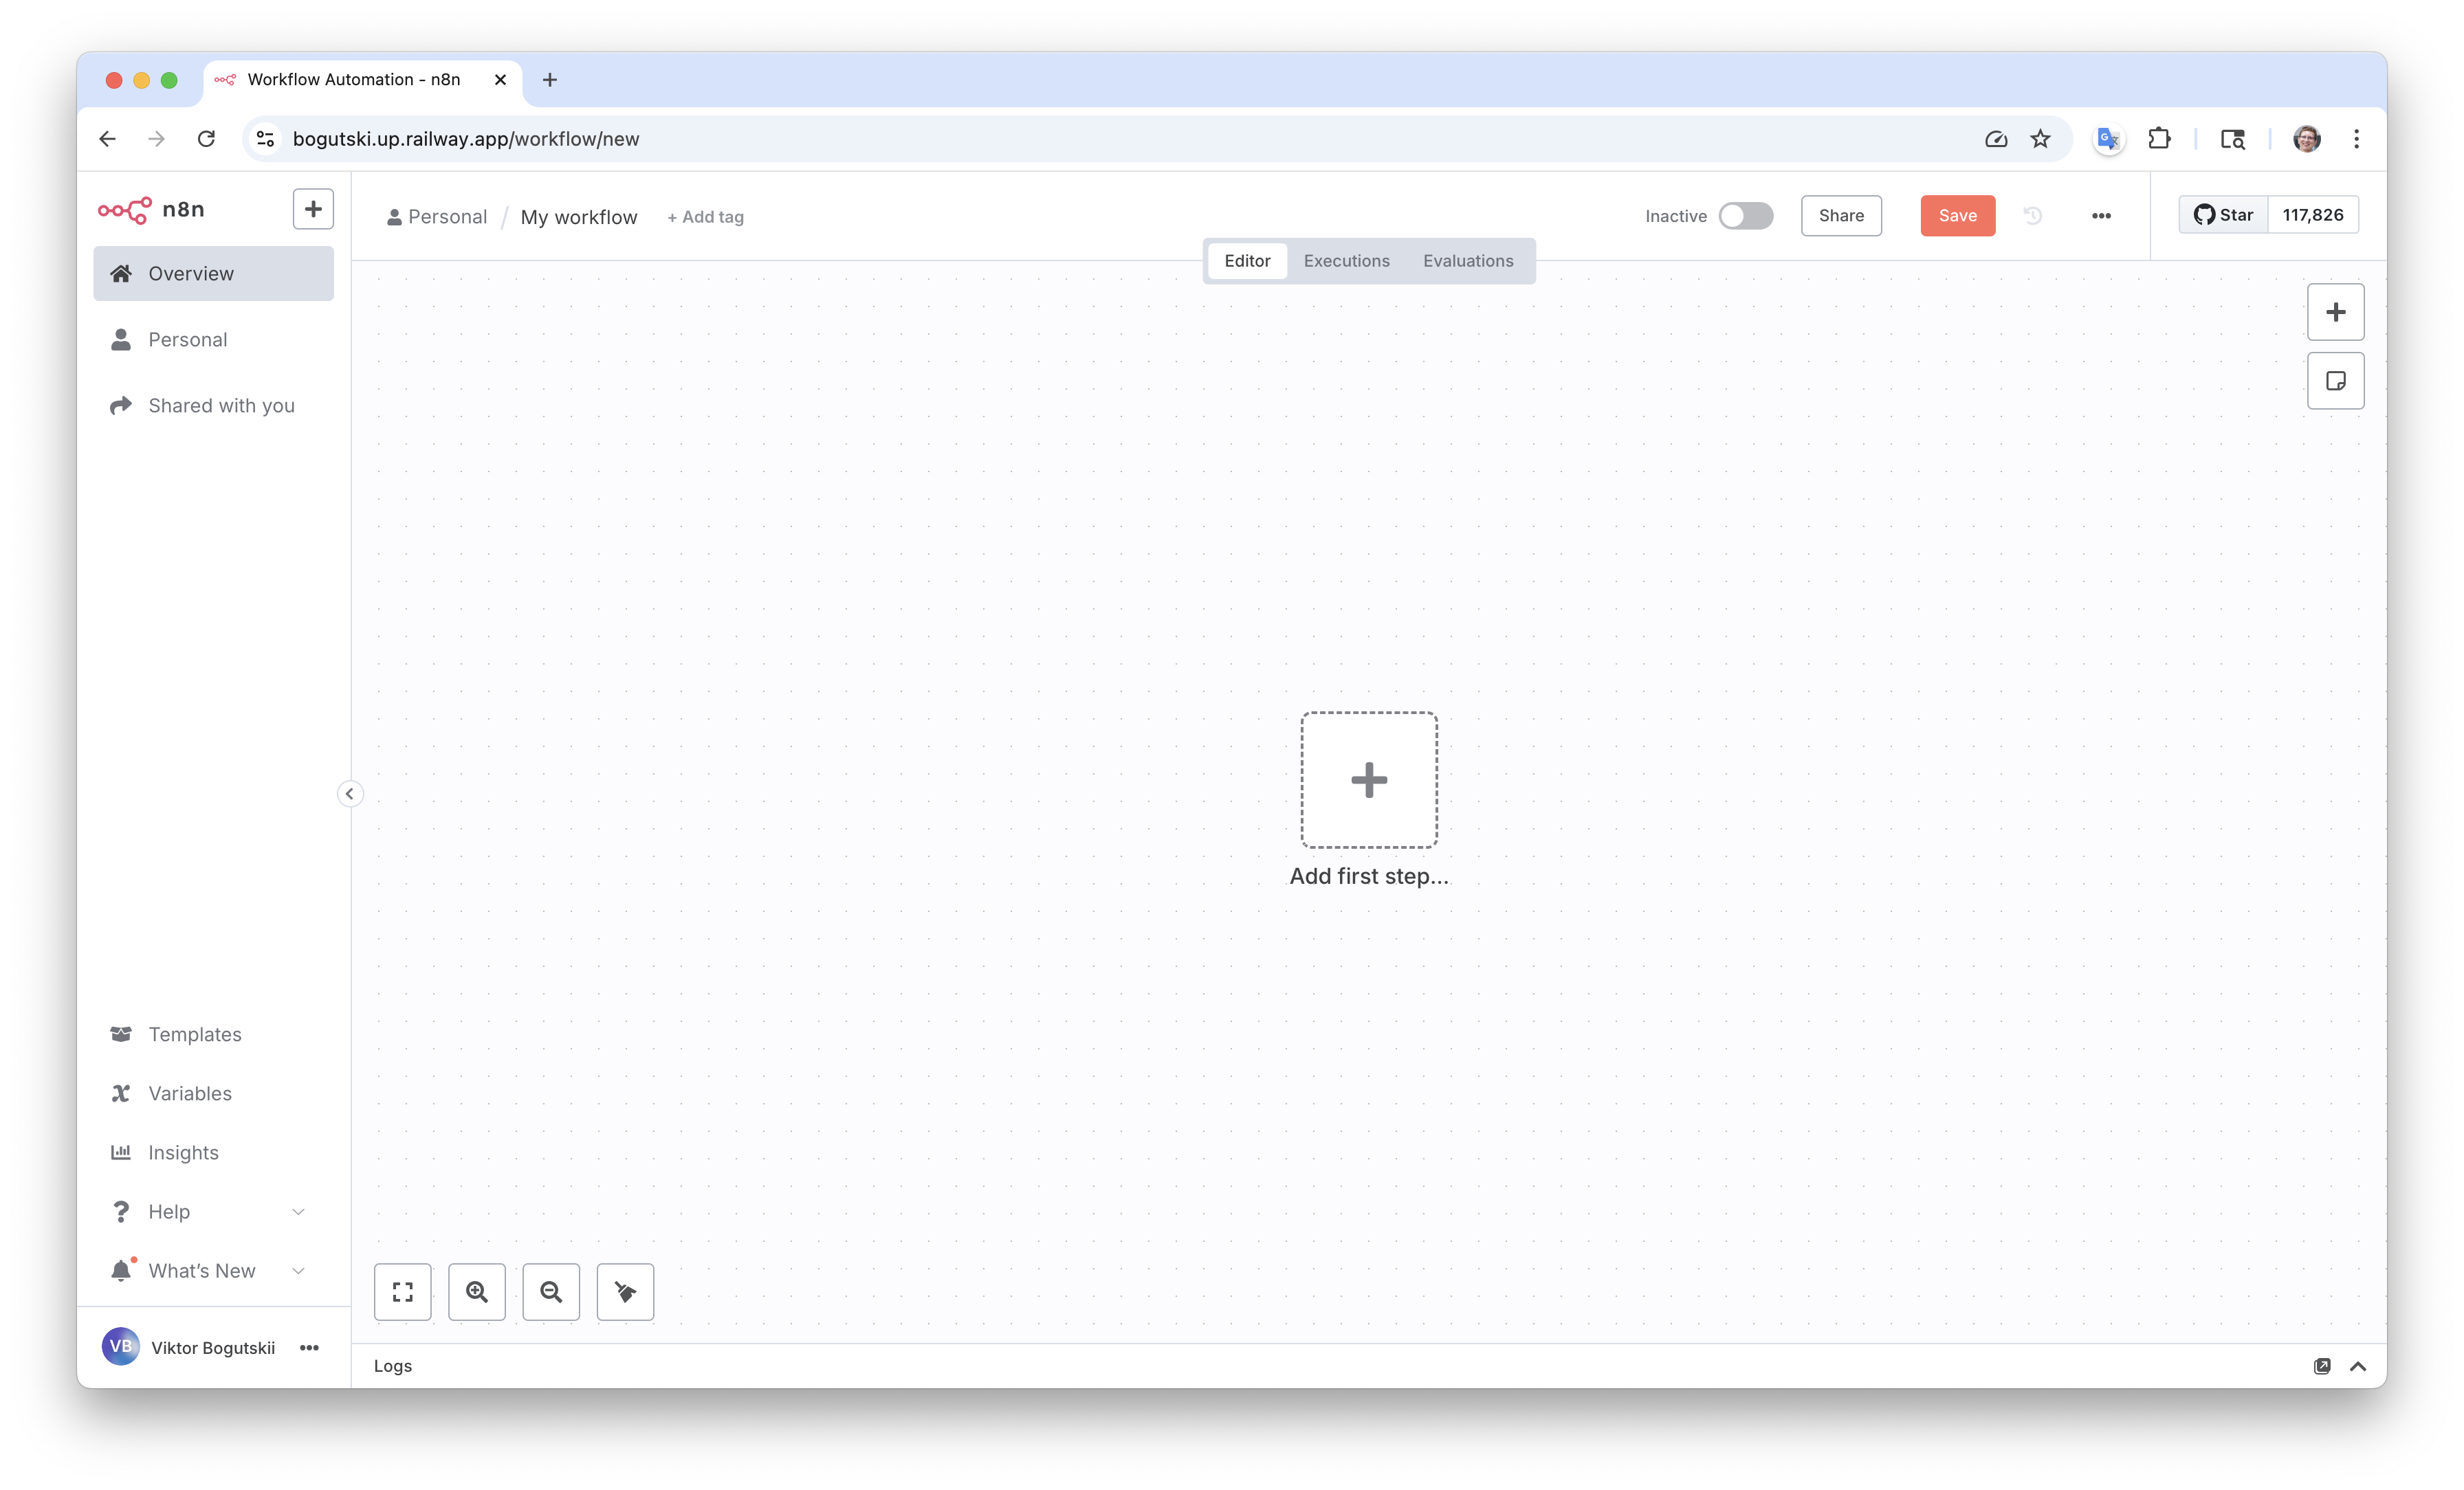Click the zoom out magnifier icon
Image resolution: width=2464 pixels, height=1490 pixels.
[551, 1292]
